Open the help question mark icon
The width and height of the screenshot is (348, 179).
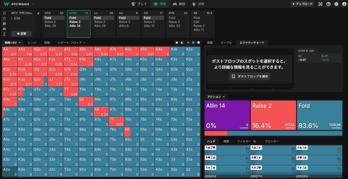(x=328, y=4)
